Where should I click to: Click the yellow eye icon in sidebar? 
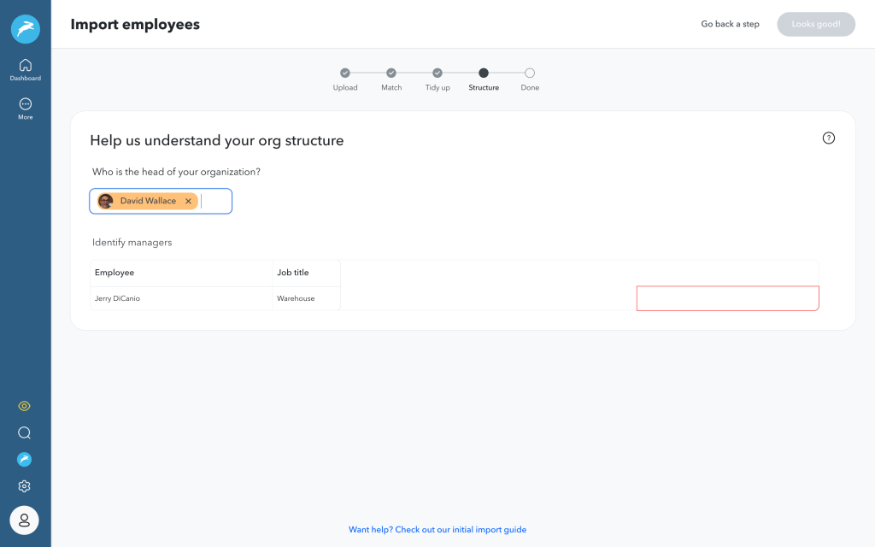coord(24,406)
